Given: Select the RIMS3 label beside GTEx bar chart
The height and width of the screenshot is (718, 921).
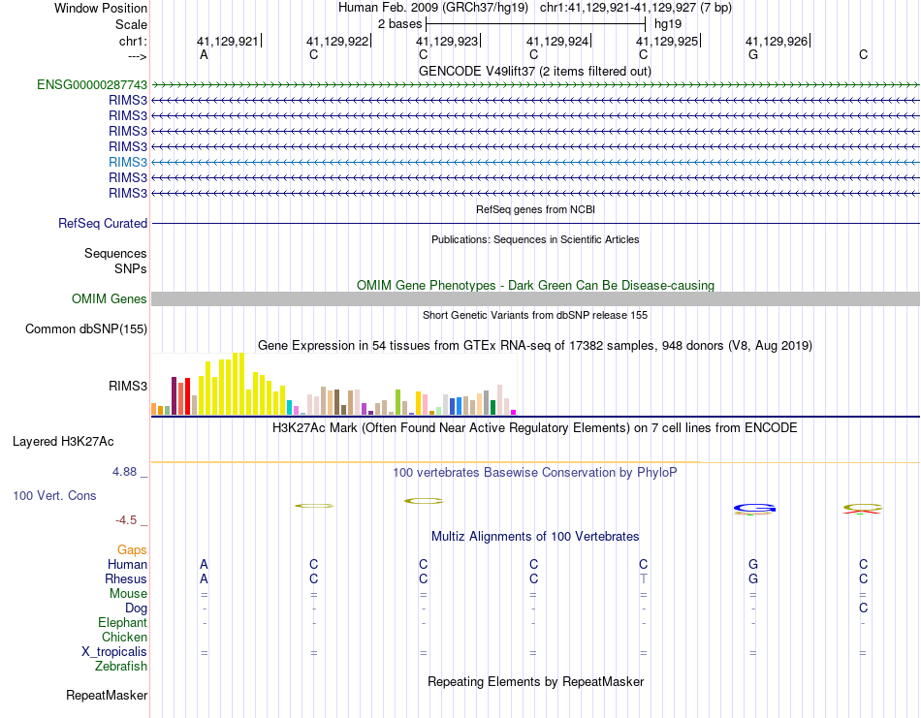Looking at the screenshot, I should pos(127,386).
